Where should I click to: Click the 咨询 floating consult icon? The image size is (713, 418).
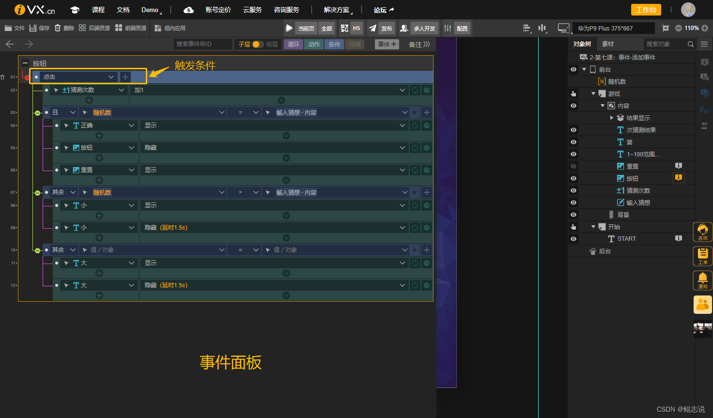coord(703,232)
